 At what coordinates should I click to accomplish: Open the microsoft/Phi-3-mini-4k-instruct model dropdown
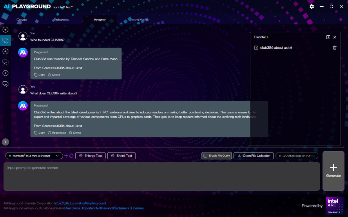tap(34, 156)
